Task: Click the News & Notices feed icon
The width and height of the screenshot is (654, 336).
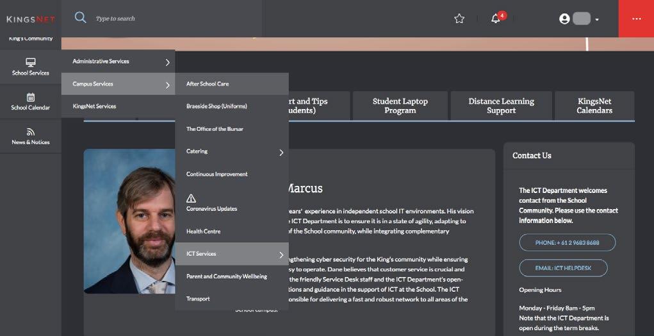Action: (x=31, y=132)
